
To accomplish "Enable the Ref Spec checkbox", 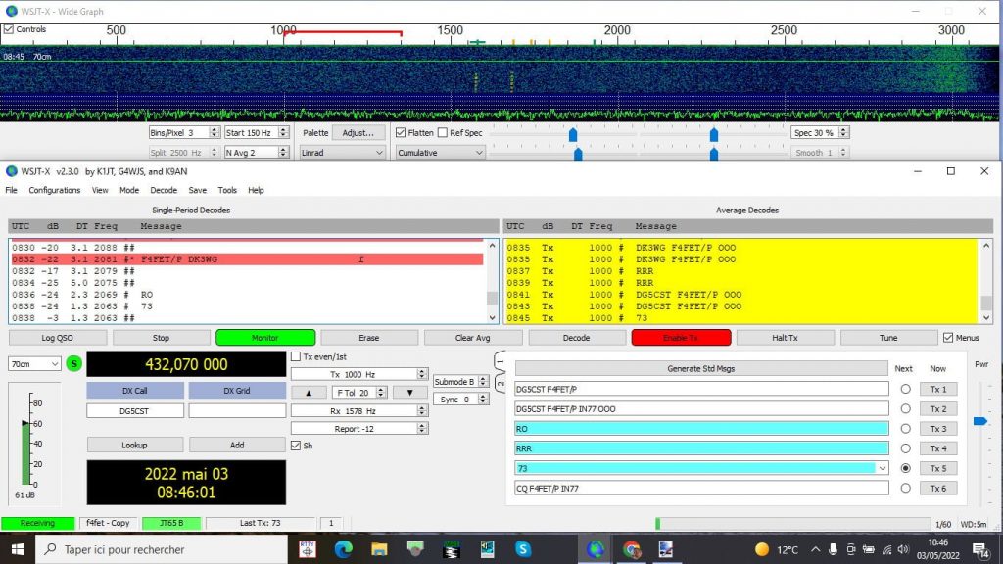I will [443, 133].
